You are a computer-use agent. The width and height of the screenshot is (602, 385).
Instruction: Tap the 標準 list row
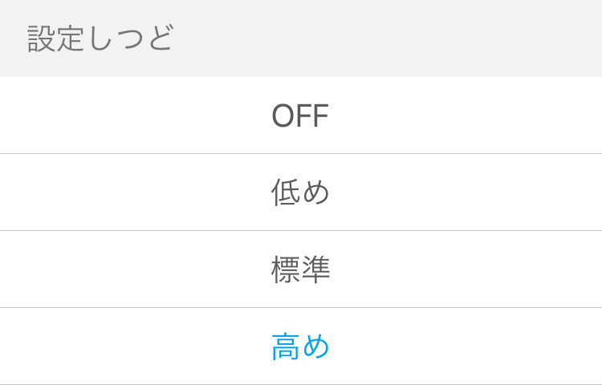pyautogui.click(x=300, y=269)
